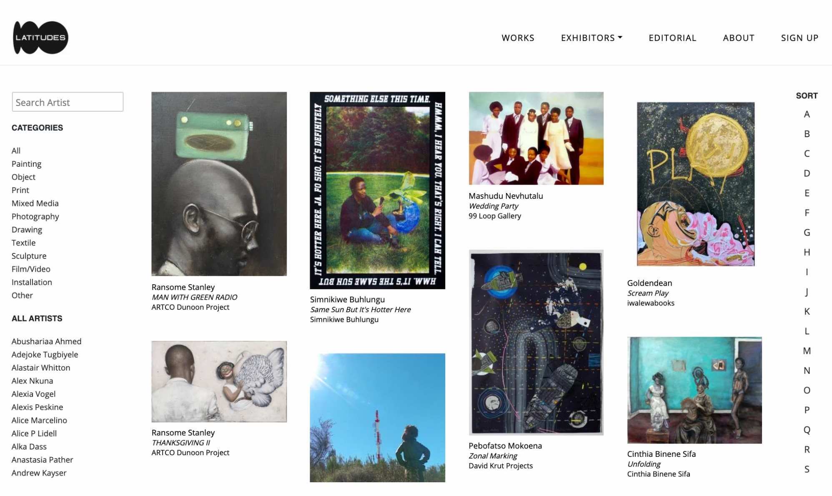Image resolution: width=832 pixels, height=496 pixels.
Task: Open the Zonal Marking artwork thumbnail
Action: 536,343
